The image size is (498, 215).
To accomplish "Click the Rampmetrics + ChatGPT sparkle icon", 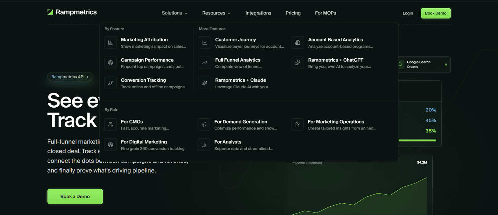I will pyautogui.click(x=298, y=63).
